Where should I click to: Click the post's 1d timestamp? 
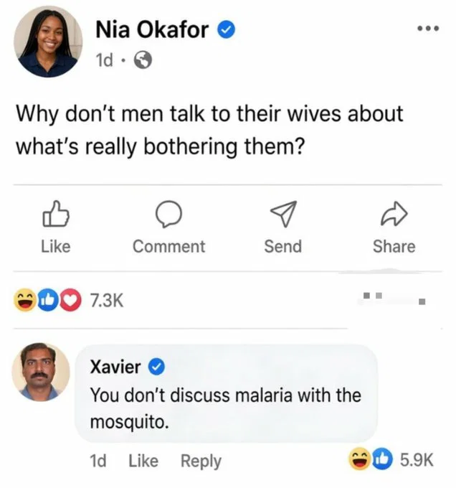105,60
